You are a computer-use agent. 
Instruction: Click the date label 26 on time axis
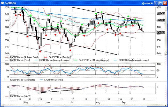[x=20, y=100]
